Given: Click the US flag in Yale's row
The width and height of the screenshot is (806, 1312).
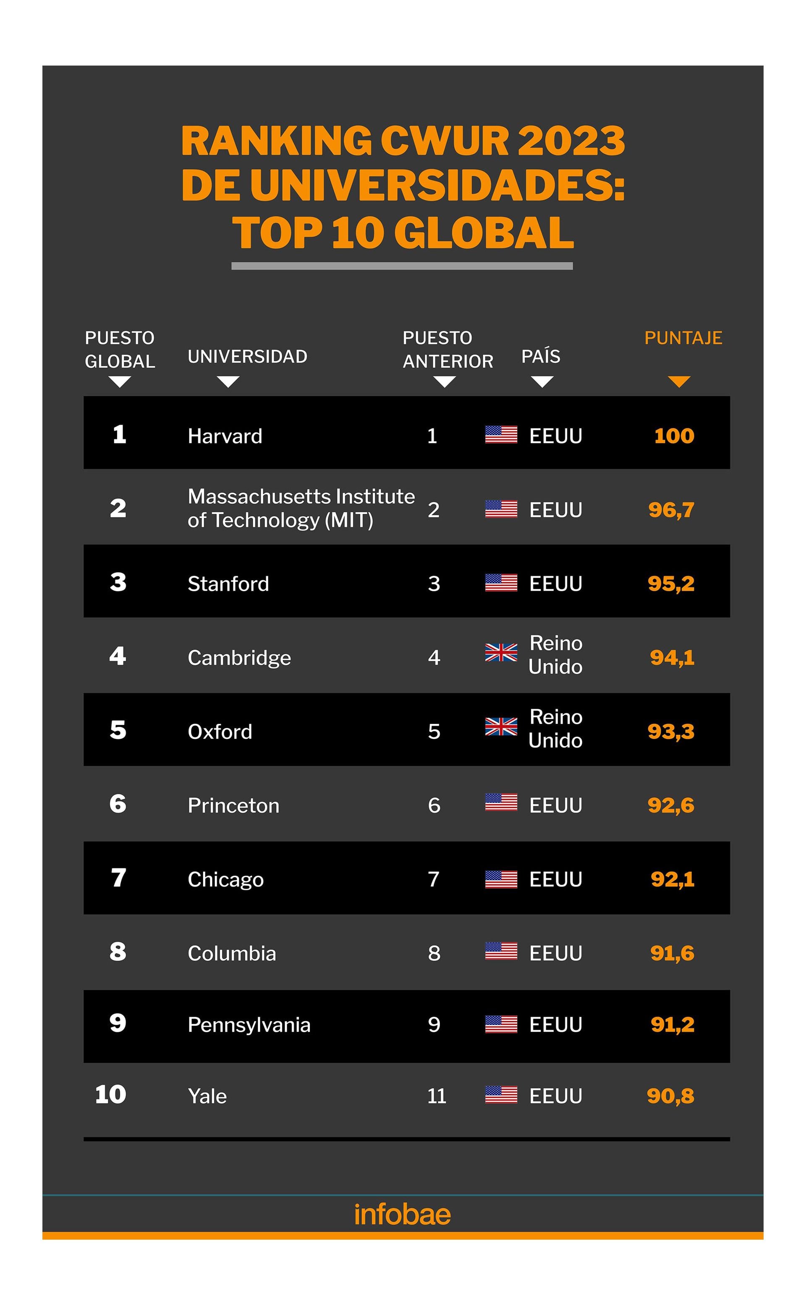Looking at the screenshot, I should [500, 1095].
